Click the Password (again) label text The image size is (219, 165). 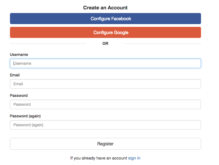(25, 116)
